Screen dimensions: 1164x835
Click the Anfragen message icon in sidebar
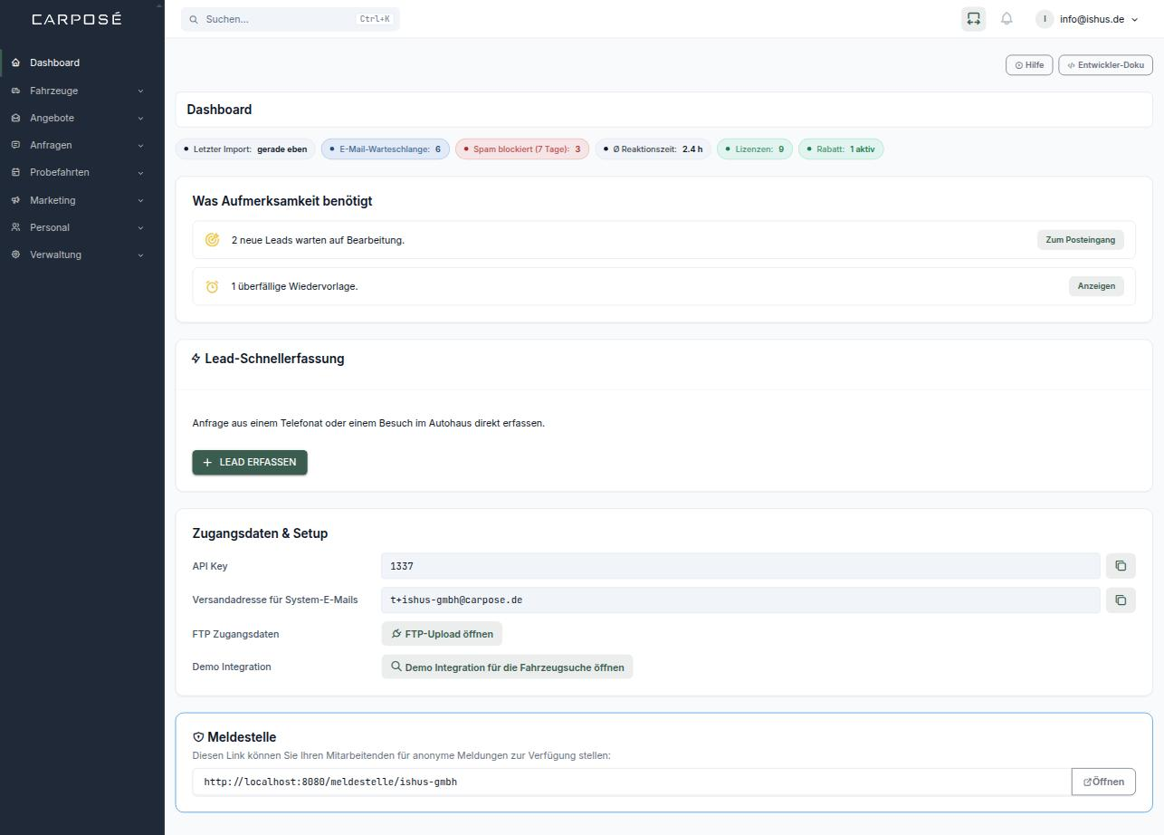pos(15,145)
